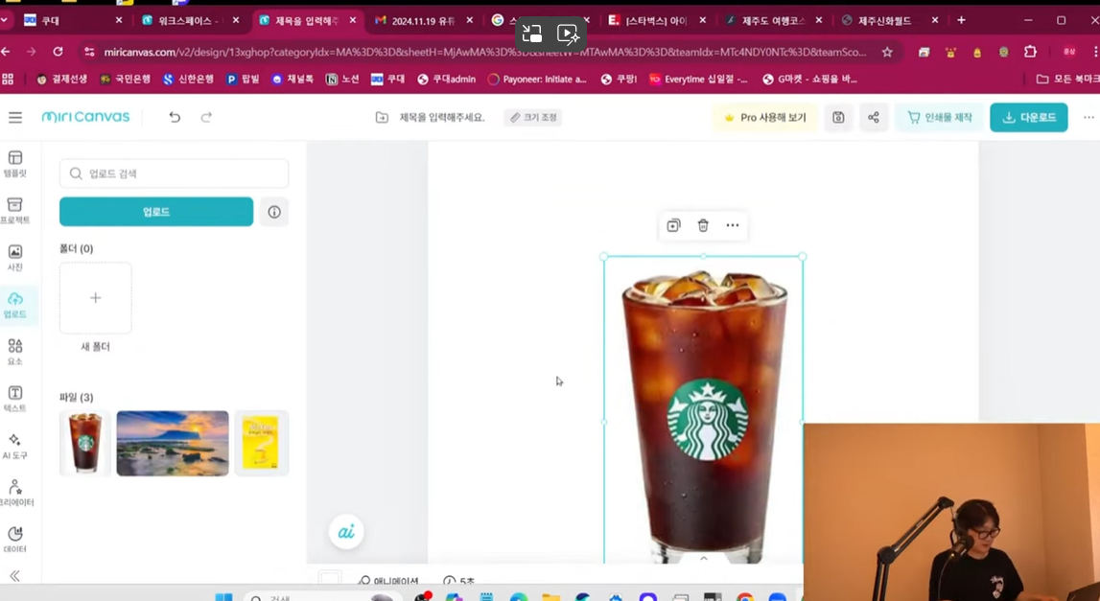Open the 요소 sidebar panel
This screenshot has height=601, width=1100.
[15, 352]
